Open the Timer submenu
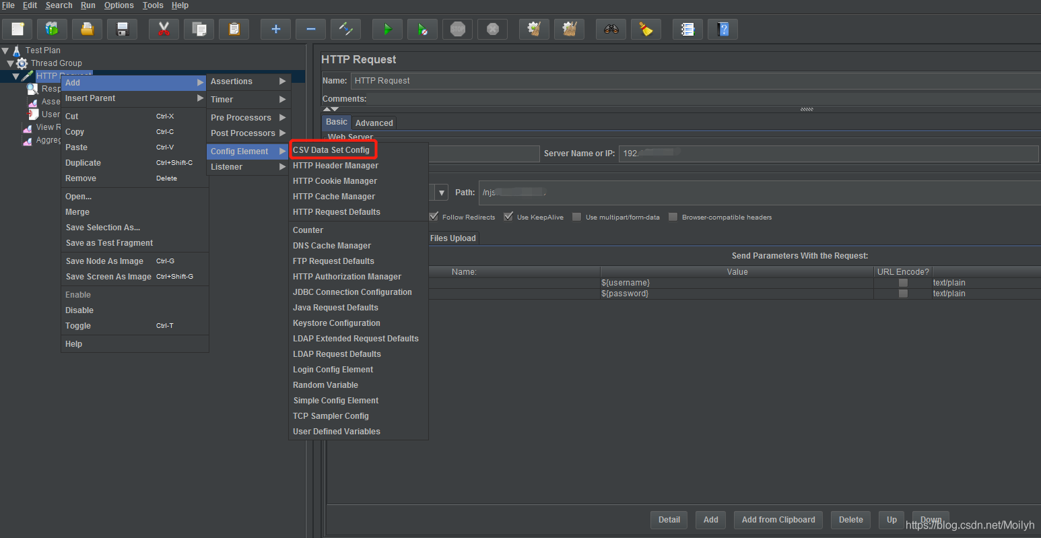The height and width of the screenshot is (538, 1041). point(248,100)
